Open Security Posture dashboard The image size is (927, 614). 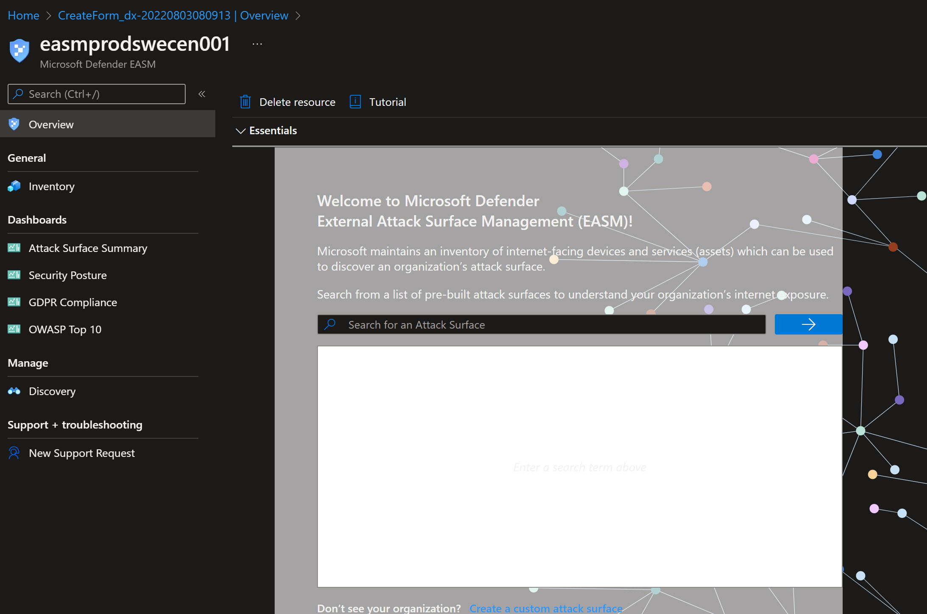pos(67,275)
